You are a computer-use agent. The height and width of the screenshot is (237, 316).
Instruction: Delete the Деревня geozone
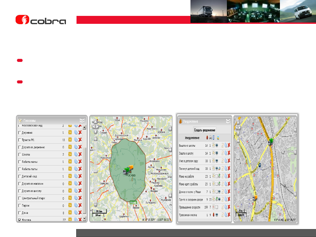click(x=80, y=132)
